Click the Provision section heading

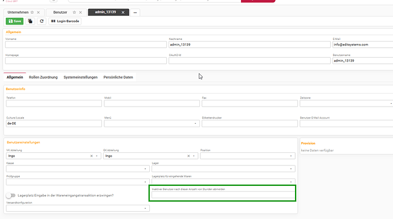(x=308, y=143)
